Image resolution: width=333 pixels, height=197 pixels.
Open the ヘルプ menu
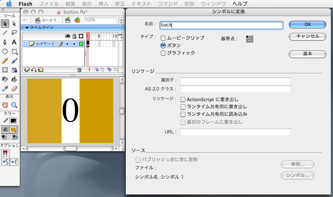tap(240, 4)
